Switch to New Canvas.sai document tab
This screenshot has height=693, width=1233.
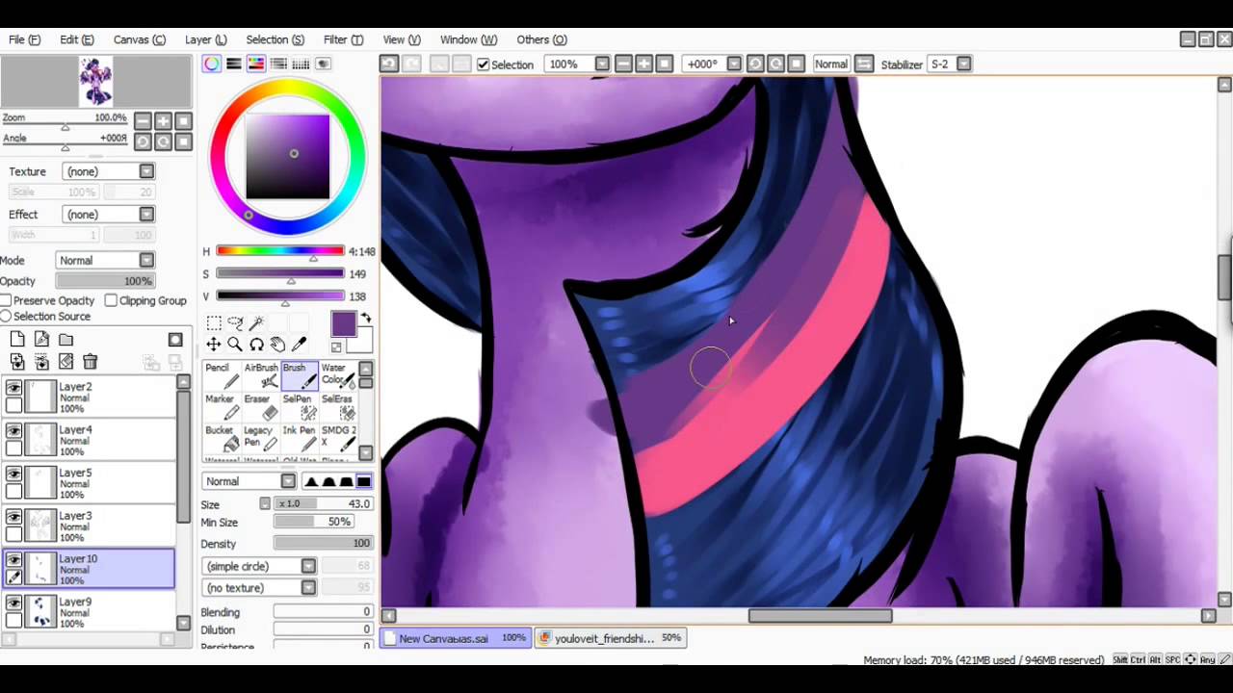tap(456, 638)
